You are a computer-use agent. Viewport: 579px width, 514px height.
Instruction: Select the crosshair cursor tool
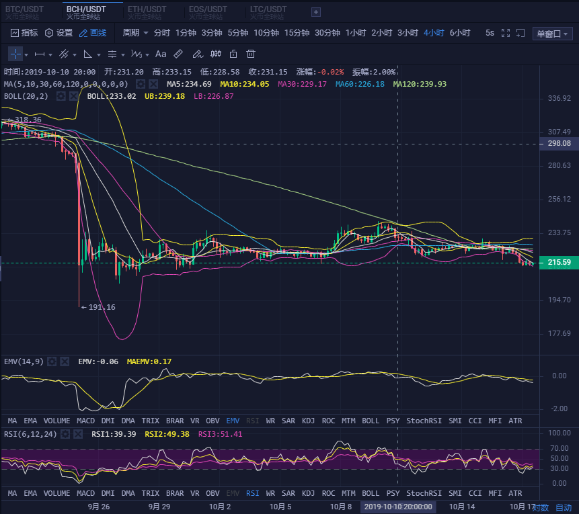pyautogui.click(x=14, y=54)
